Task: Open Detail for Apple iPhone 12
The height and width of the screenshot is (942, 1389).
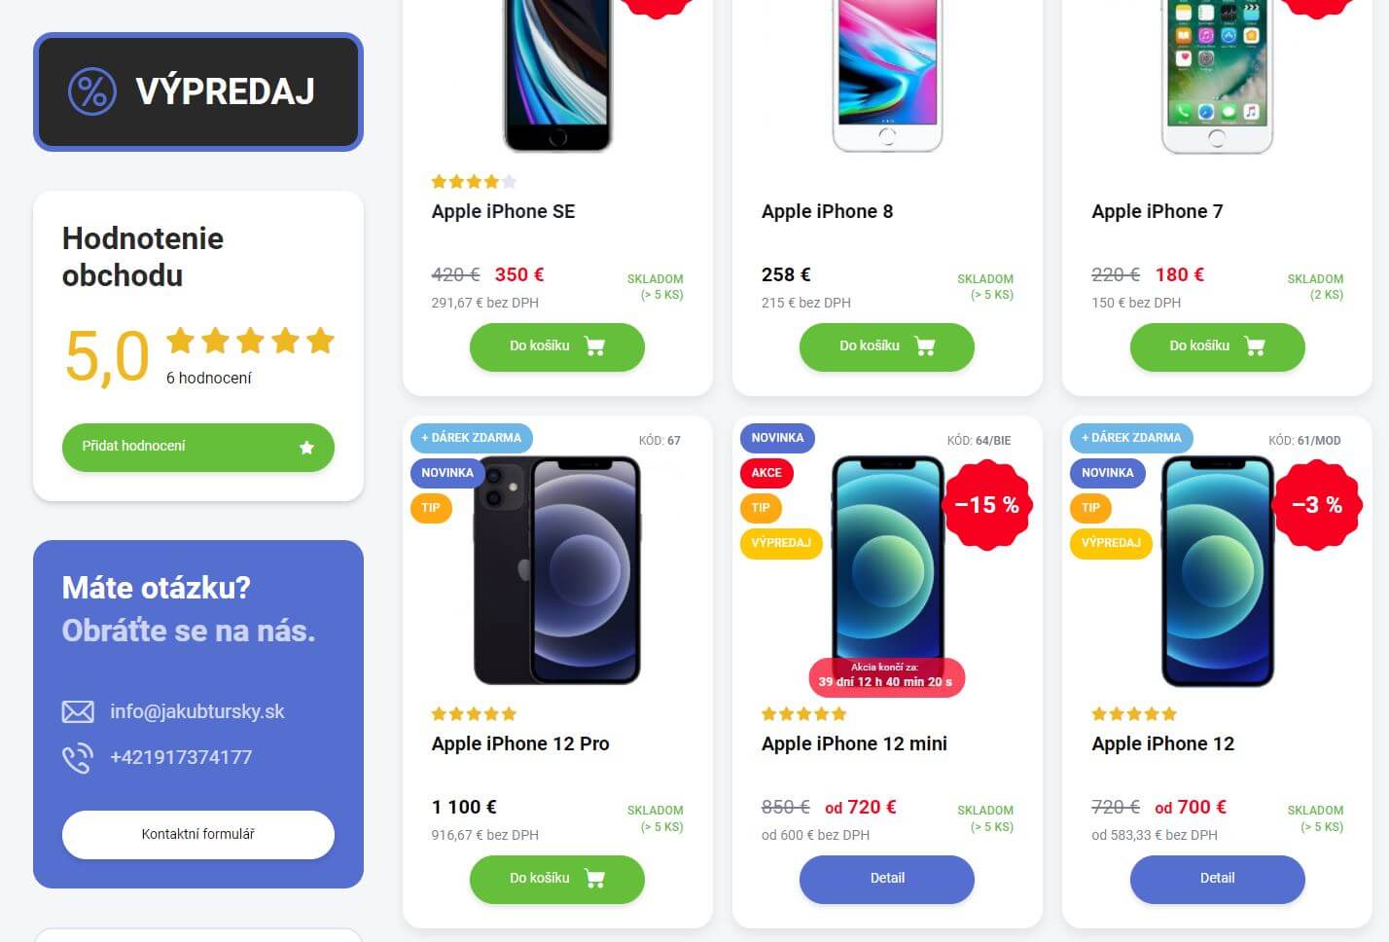Action: [1217, 879]
